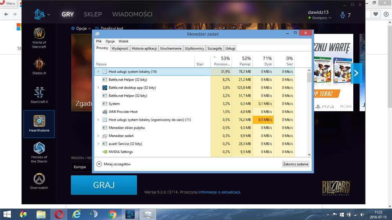Viewport: 392px width, 220px height.
Task: Open the Opcje dropdown in Battle.net
Action: click(81, 28)
